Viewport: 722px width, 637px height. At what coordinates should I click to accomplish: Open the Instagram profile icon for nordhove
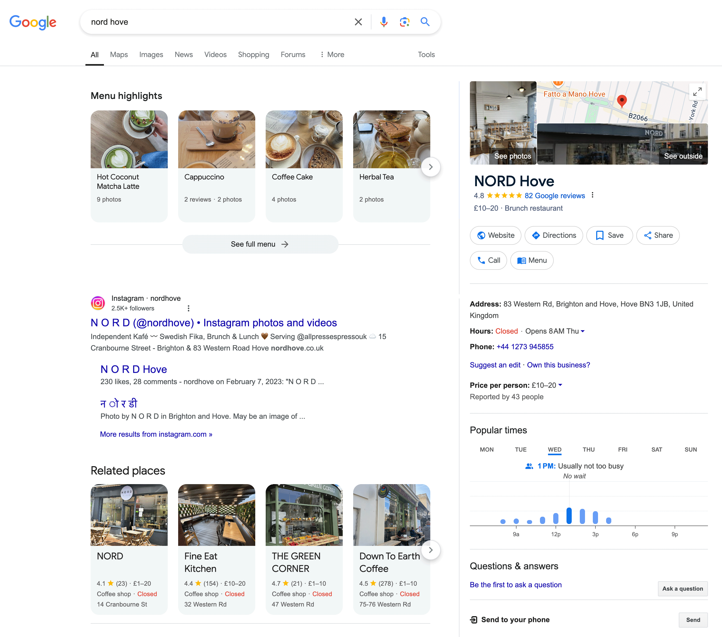pos(98,303)
